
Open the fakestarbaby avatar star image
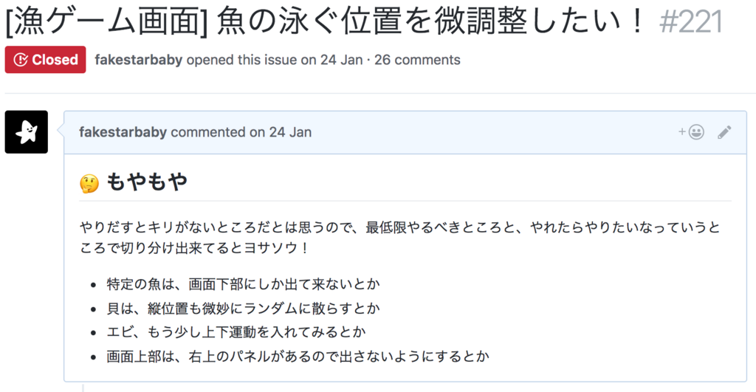pyautogui.click(x=27, y=132)
